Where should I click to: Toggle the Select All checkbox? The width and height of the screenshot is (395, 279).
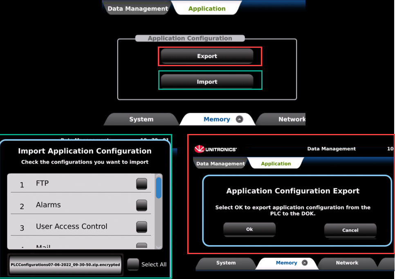132,264
